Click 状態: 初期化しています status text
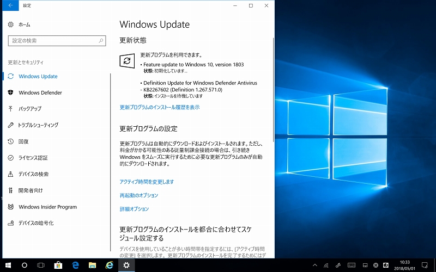Image resolution: width=436 pixels, height=272 pixels. coord(166,71)
